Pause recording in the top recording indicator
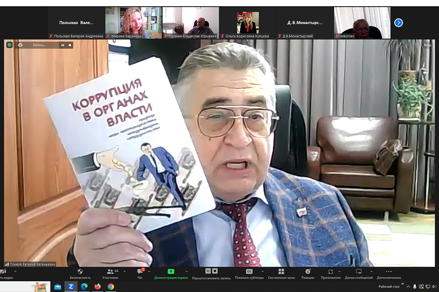Image resolution: width=439 pixels, height=292 pixels. [x=62, y=45]
